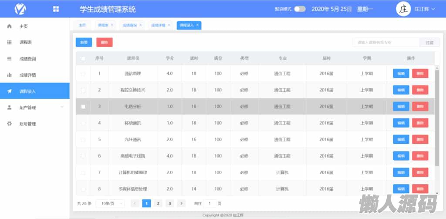Open the 10条/页 page size dropdown
This screenshot has width=446, height=219.
pyautogui.click(x=110, y=203)
